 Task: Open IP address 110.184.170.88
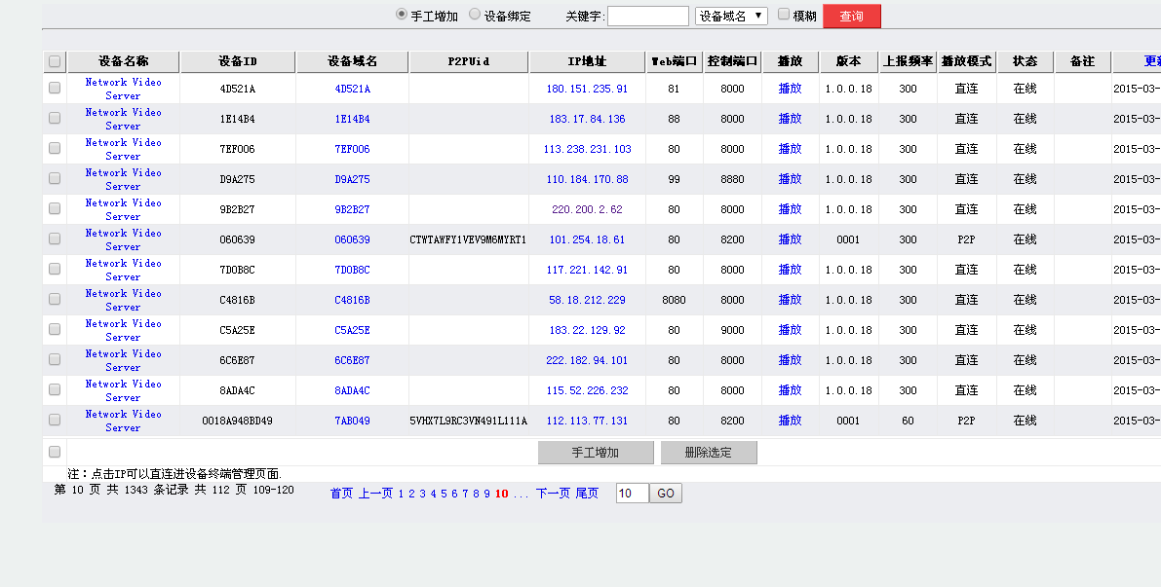(587, 180)
